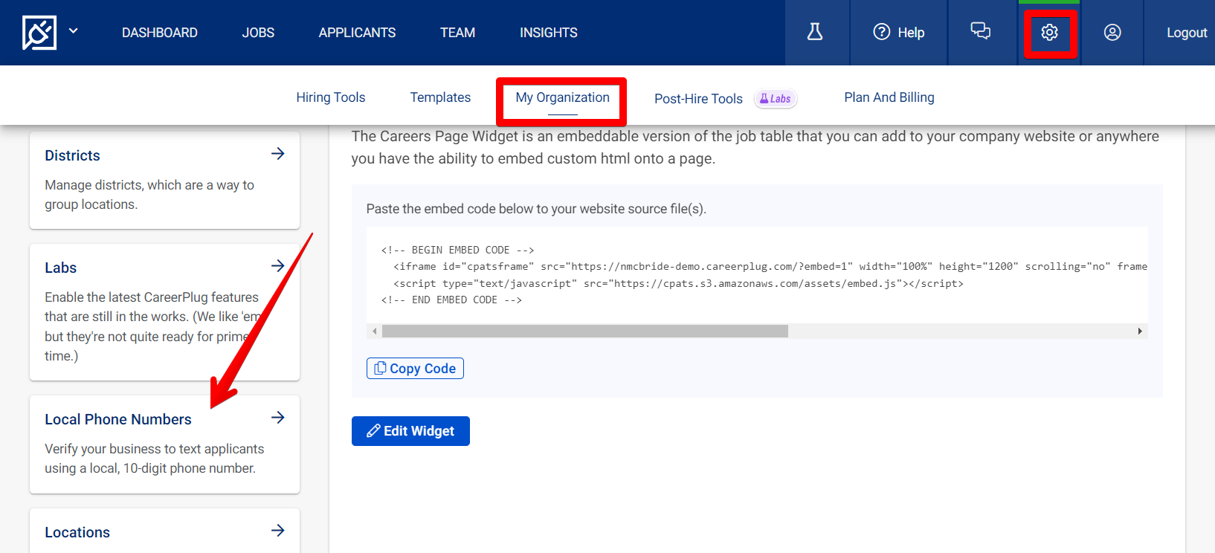Click the left arrow of the code scrollbar
1215x553 pixels.
pyautogui.click(x=374, y=332)
